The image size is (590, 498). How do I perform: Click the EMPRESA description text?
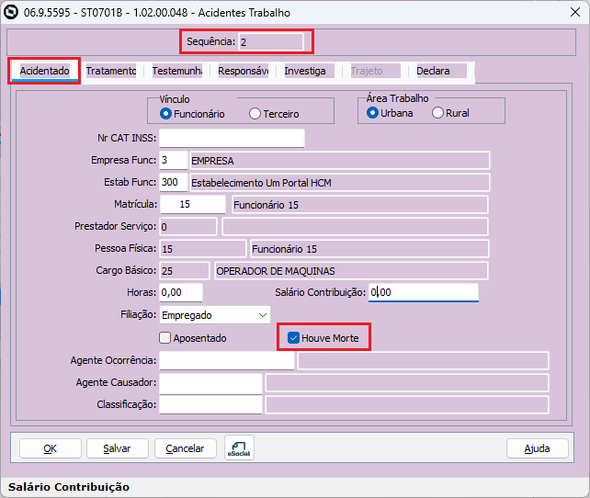pyautogui.click(x=212, y=161)
